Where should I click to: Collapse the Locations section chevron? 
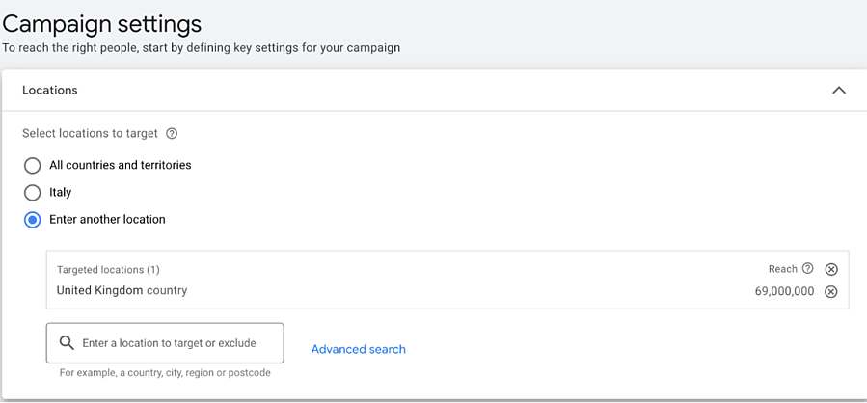pos(838,91)
